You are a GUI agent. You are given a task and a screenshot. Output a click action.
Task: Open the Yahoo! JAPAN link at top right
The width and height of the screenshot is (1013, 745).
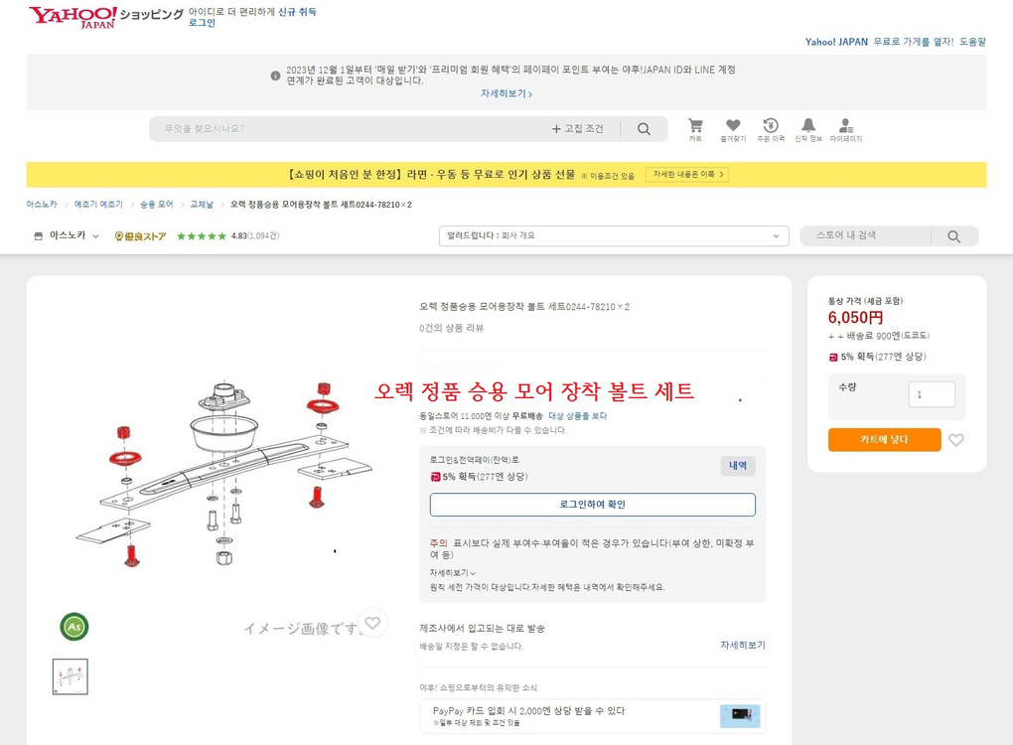(x=836, y=42)
